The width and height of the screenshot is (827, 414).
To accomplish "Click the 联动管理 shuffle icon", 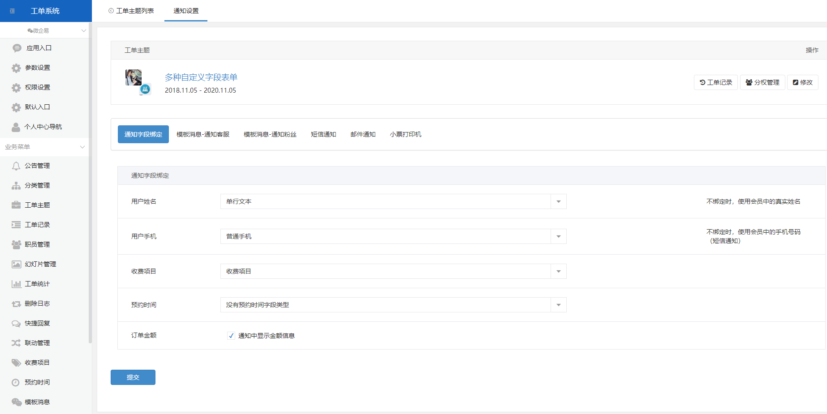I will pyautogui.click(x=16, y=343).
